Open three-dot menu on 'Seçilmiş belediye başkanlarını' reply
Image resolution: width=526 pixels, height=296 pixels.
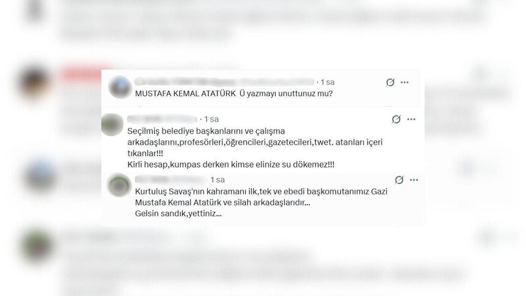[411, 119]
